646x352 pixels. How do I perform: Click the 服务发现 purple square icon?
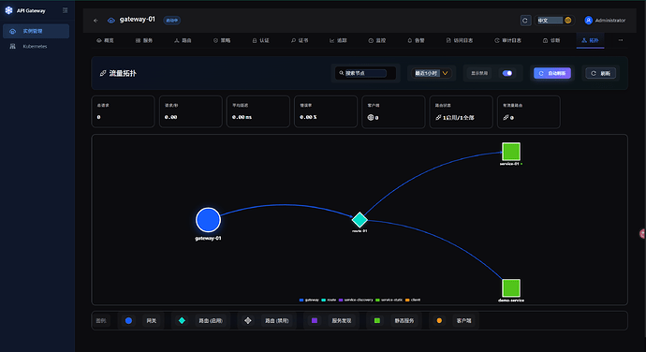(315, 321)
